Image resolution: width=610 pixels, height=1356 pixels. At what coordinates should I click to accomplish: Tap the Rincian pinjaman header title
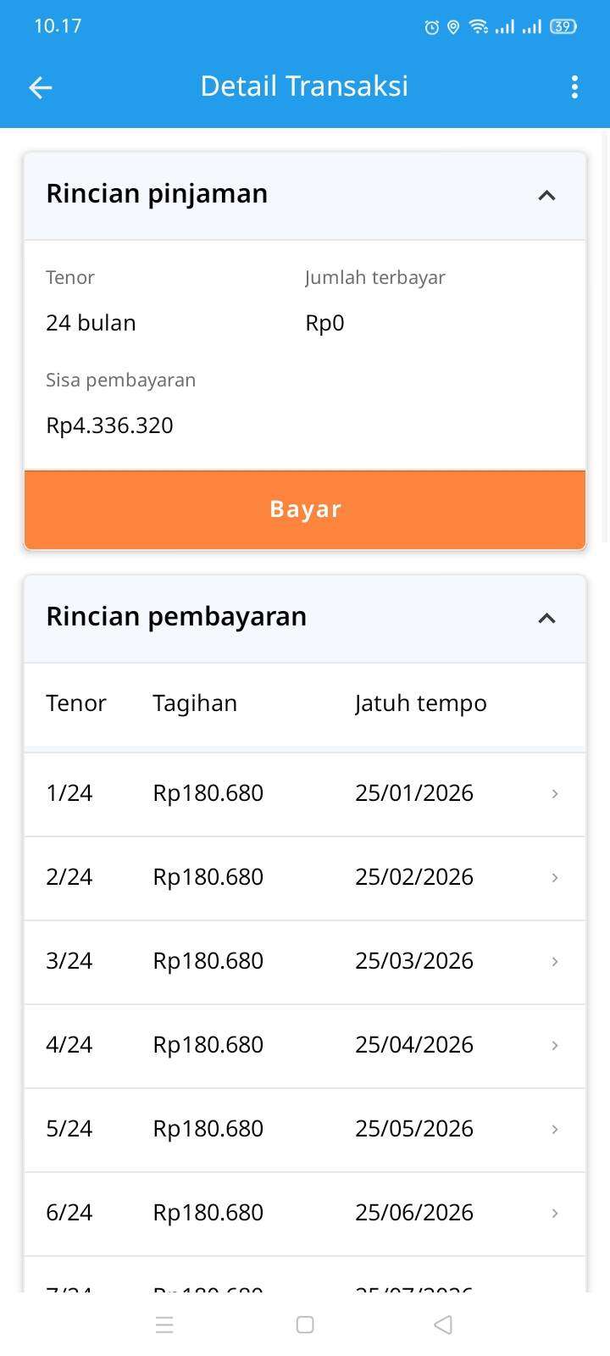click(x=157, y=194)
